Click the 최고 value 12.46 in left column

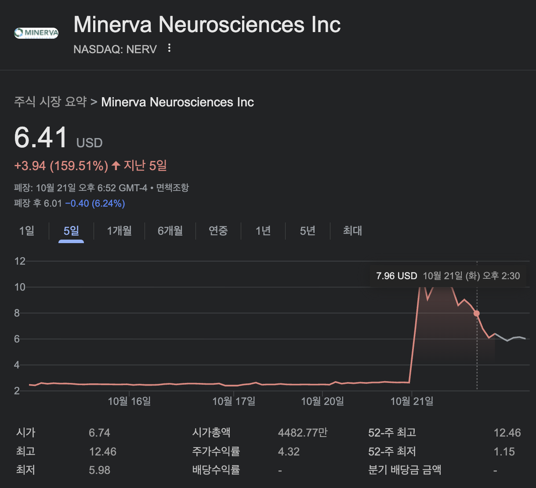pos(102,452)
